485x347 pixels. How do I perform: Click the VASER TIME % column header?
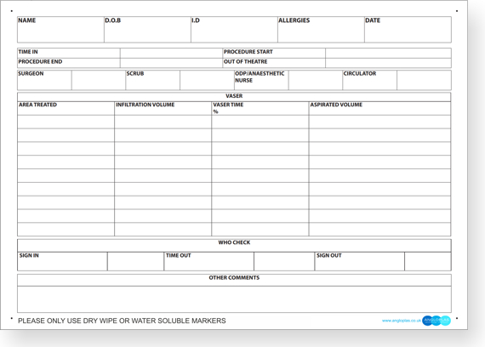click(260, 108)
